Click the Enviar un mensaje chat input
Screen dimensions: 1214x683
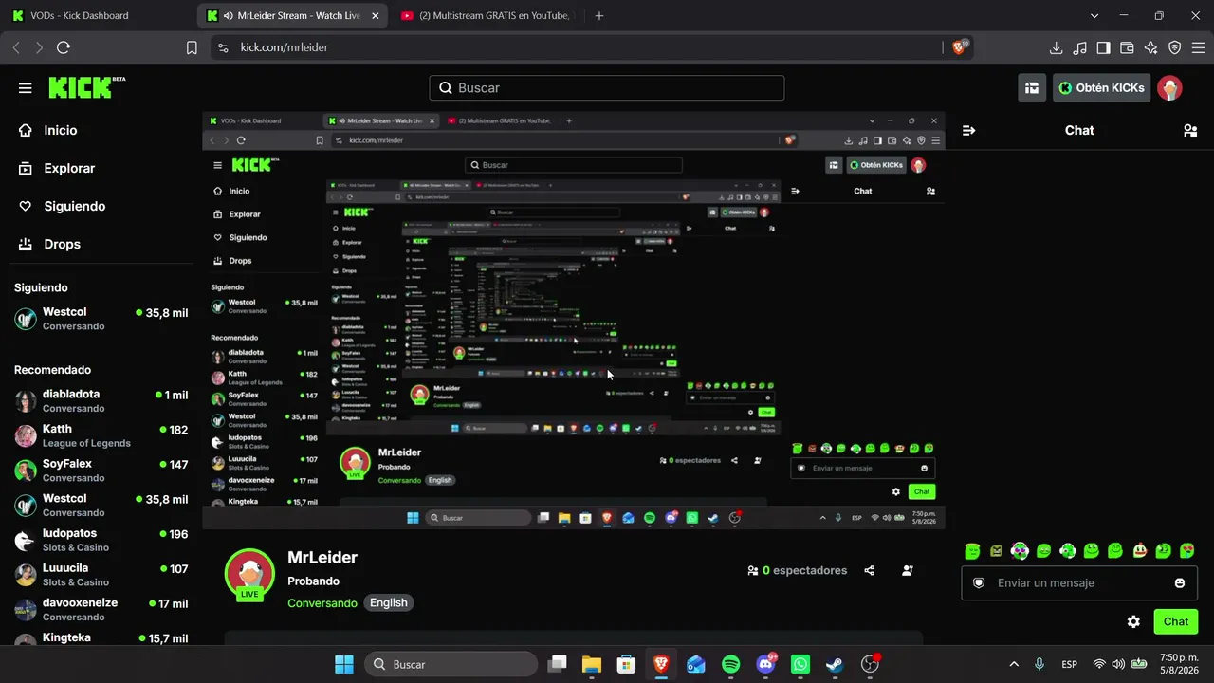[x=1078, y=582]
